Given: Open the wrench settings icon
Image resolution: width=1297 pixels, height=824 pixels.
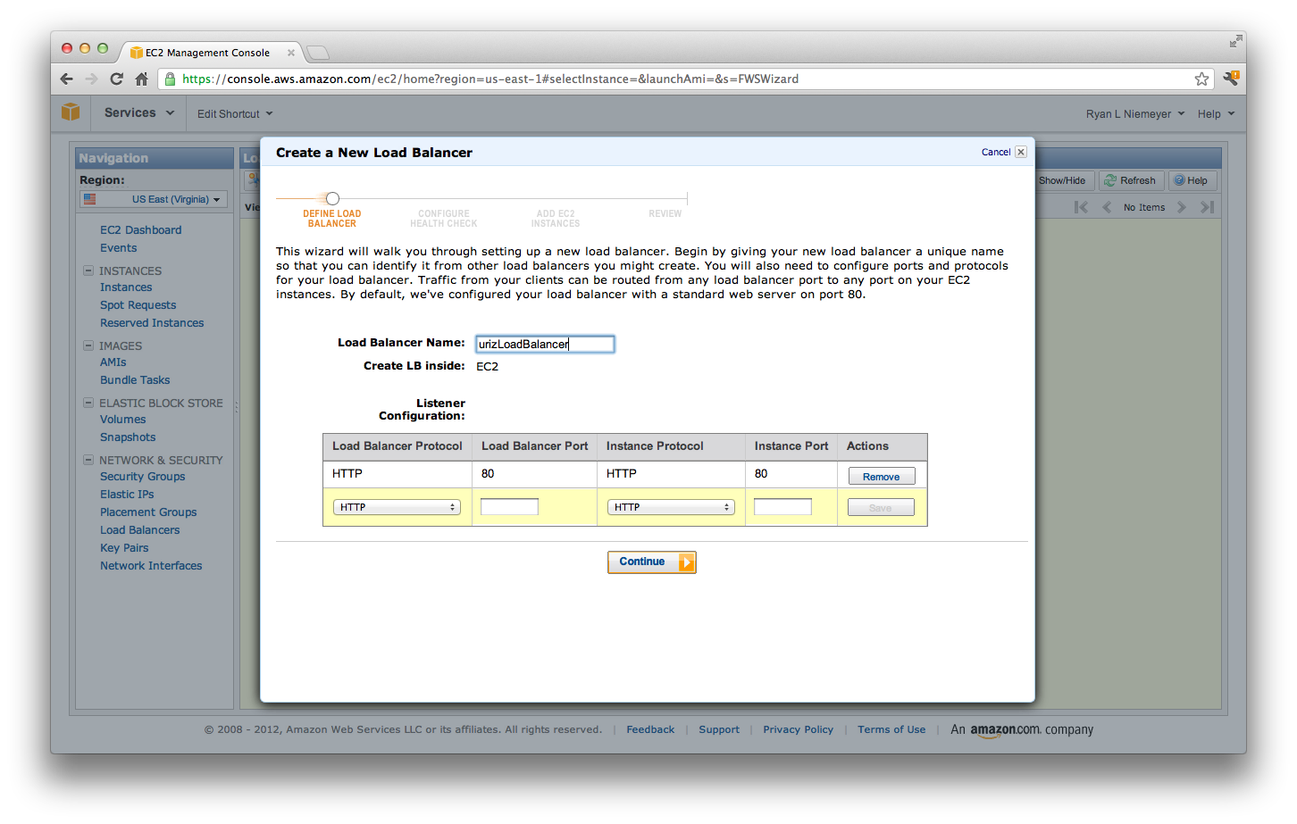Looking at the screenshot, I should coord(1230,79).
